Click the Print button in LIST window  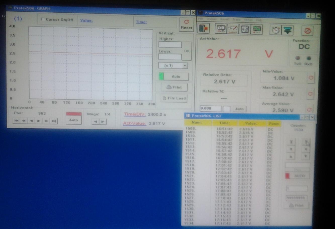(x=297, y=205)
